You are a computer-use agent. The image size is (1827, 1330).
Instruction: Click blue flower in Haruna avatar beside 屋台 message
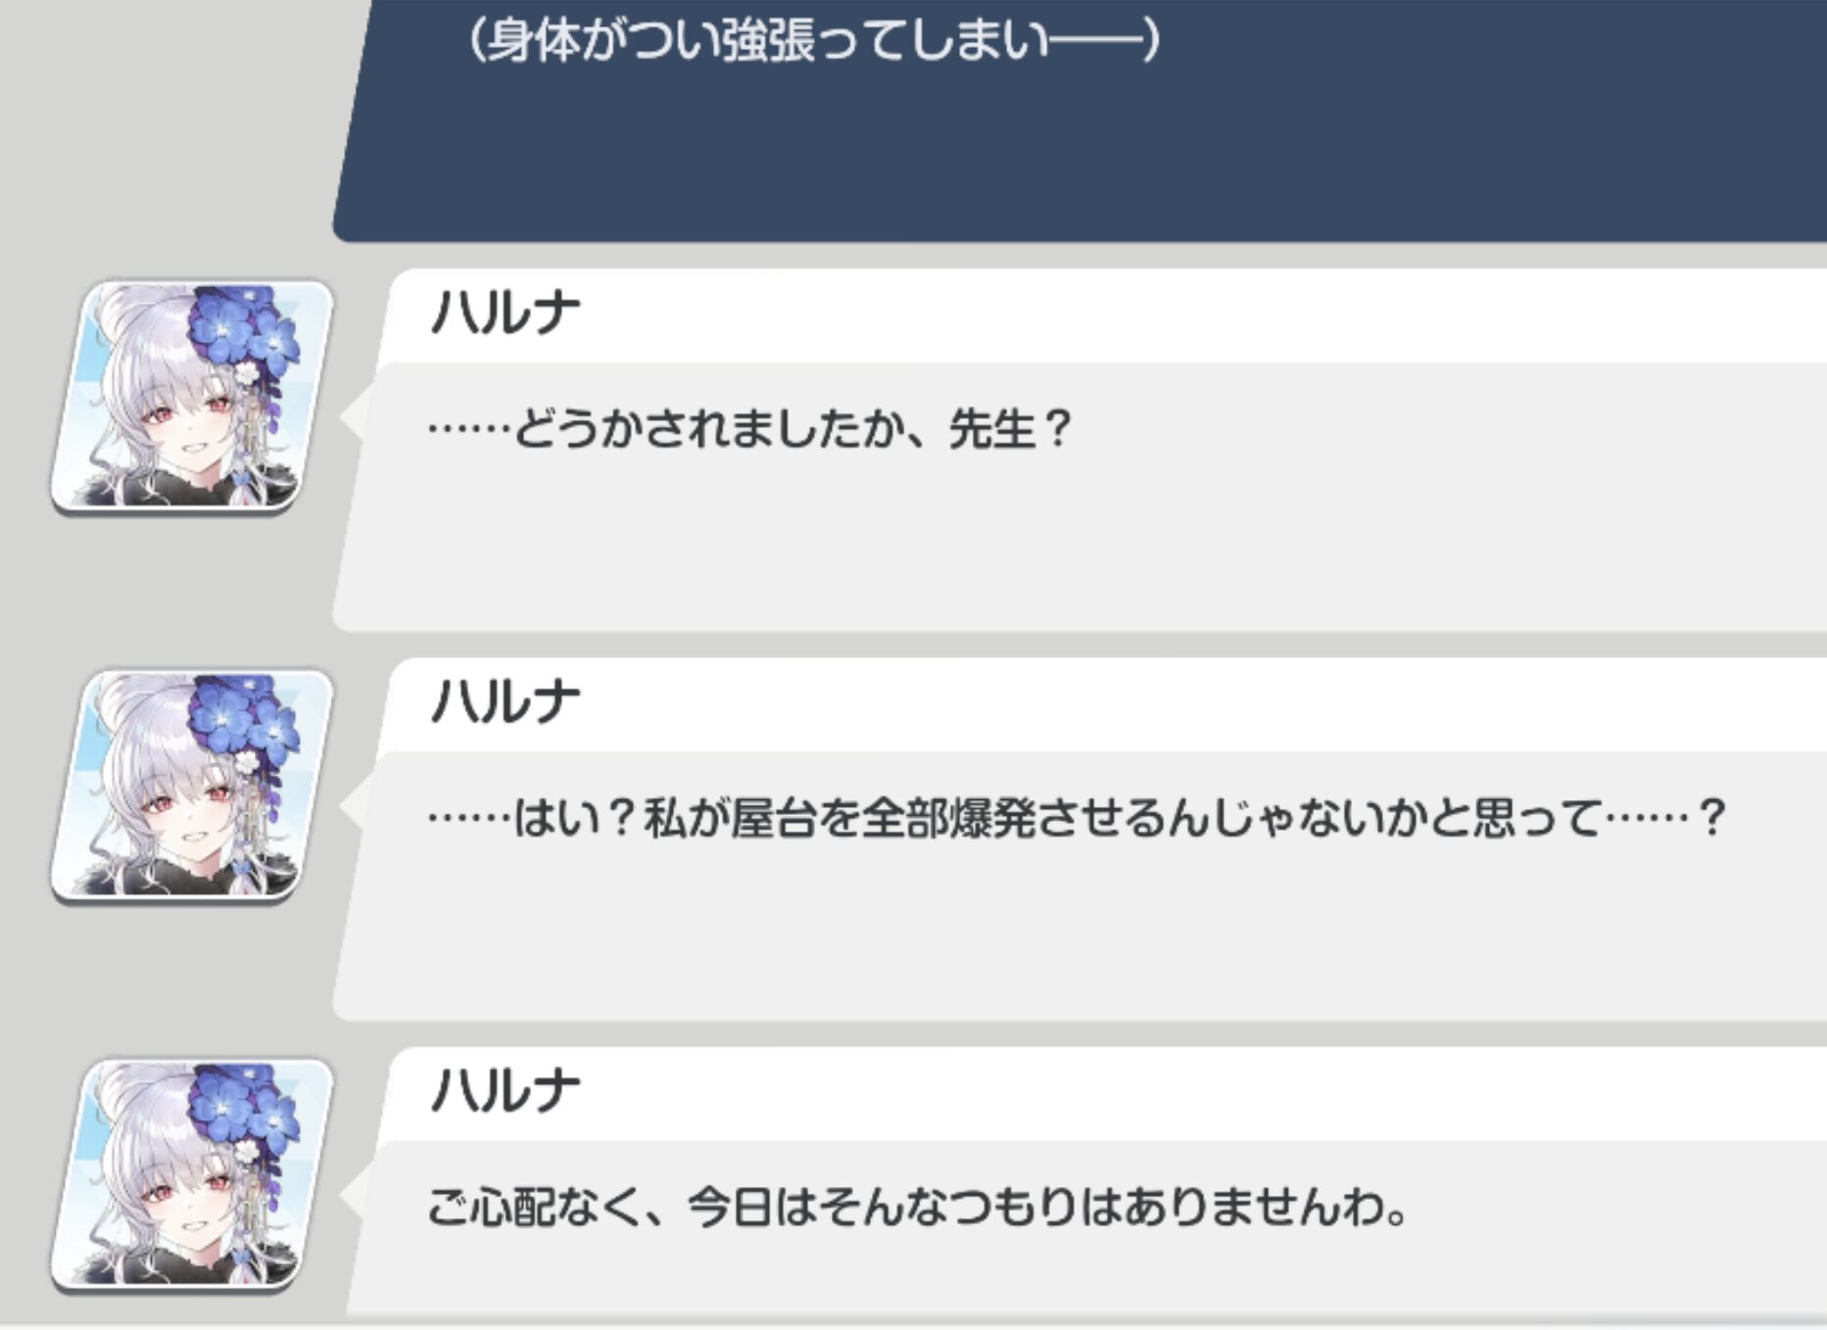point(245,715)
